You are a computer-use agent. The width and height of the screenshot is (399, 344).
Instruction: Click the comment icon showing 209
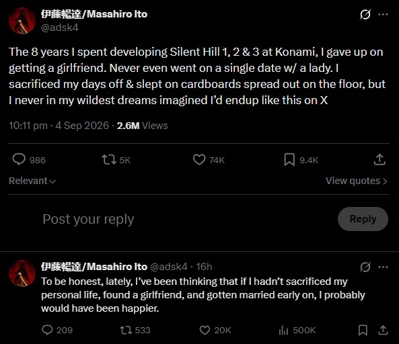pyautogui.click(x=47, y=330)
